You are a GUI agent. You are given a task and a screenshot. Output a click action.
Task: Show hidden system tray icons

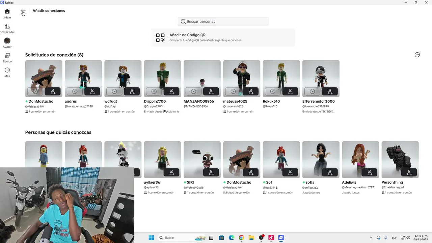371,238
